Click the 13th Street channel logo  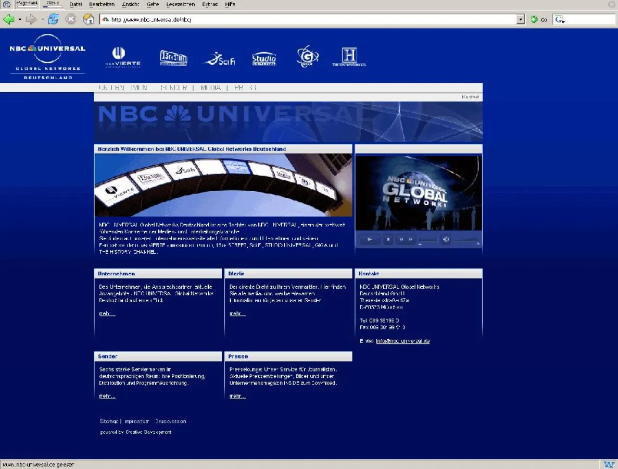[172, 58]
